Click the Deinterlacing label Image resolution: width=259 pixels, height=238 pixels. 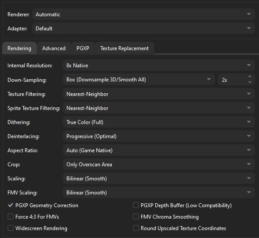(23, 136)
